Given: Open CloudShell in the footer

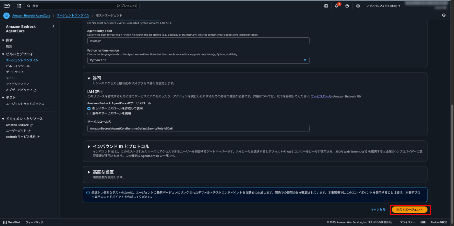Looking at the screenshot, I should tap(12, 222).
